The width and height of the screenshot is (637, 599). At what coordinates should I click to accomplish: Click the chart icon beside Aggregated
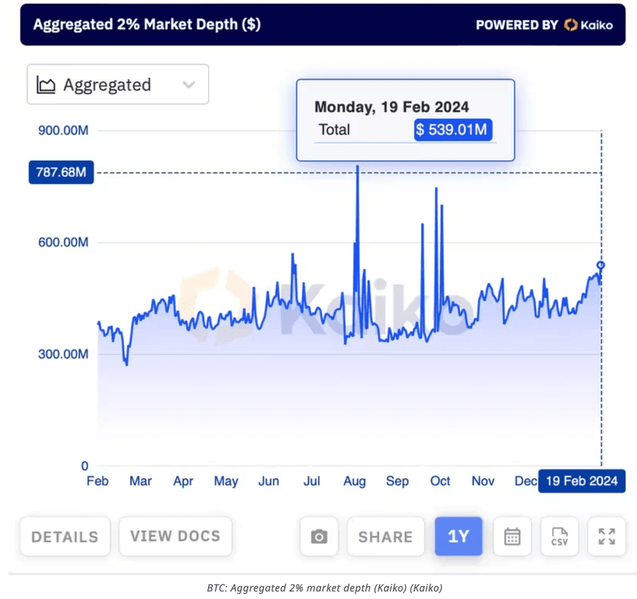coord(47,85)
